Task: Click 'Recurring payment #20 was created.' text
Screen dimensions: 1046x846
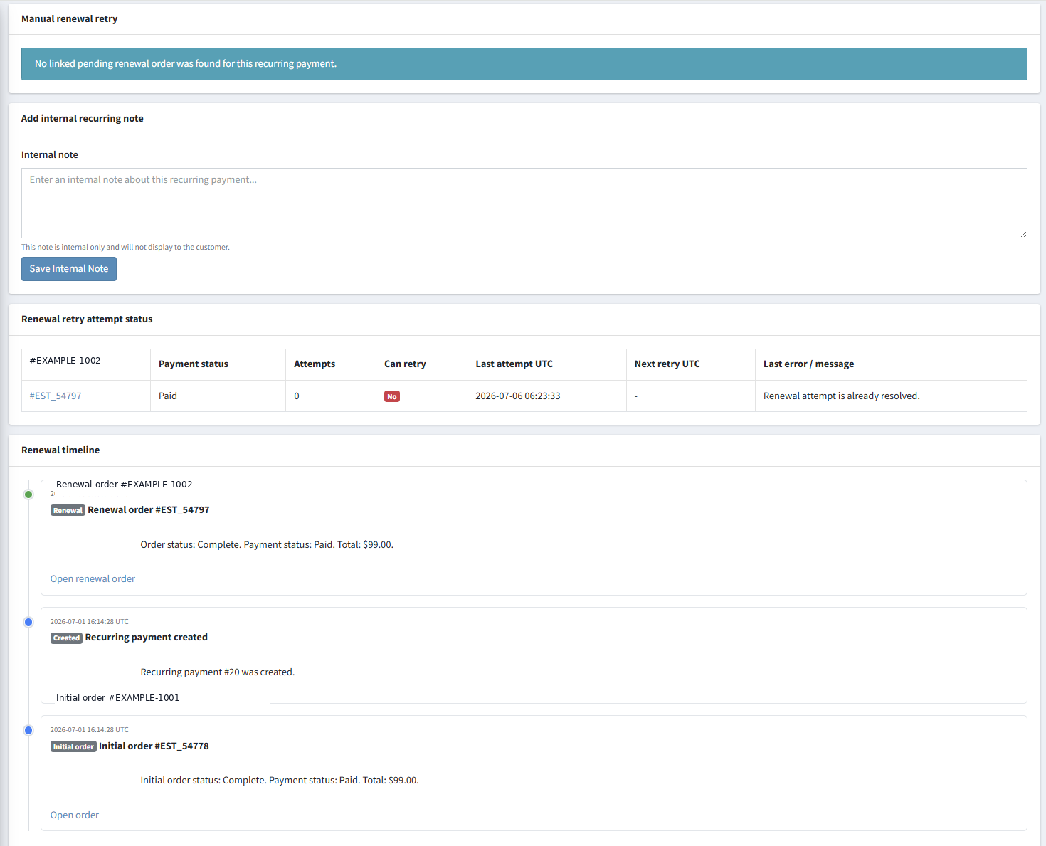Action: (x=218, y=672)
